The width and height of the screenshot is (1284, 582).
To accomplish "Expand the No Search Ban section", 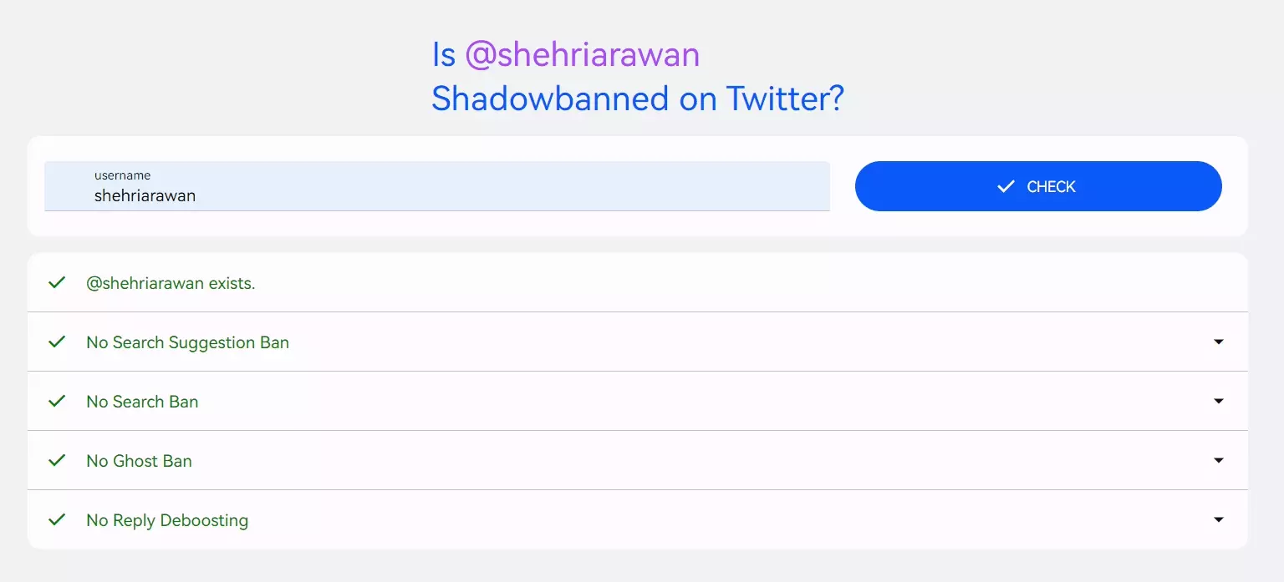I will pos(1219,401).
